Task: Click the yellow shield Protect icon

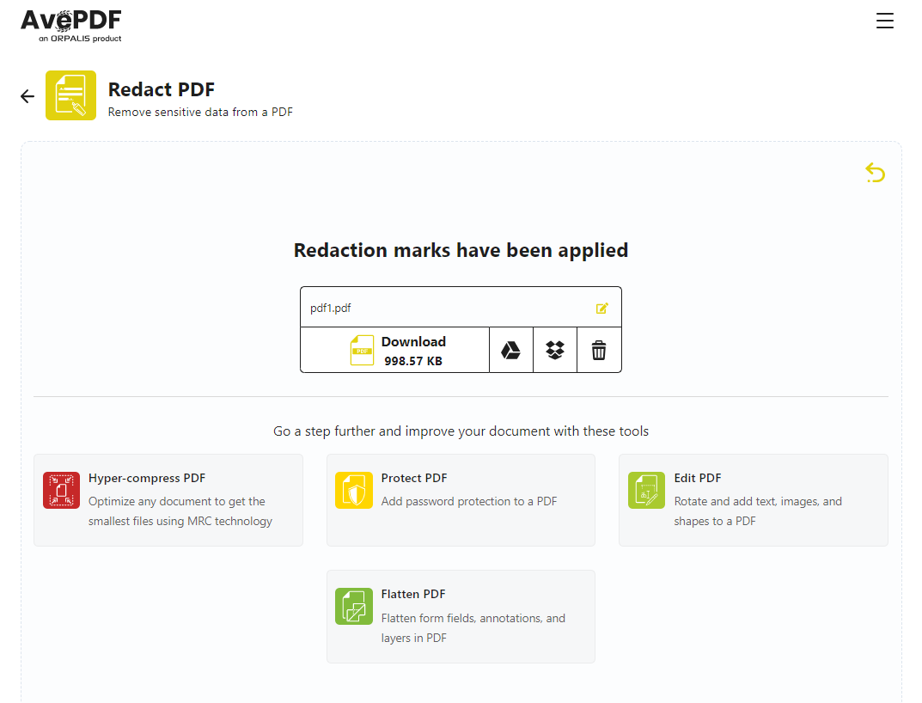Action: click(x=353, y=490)
